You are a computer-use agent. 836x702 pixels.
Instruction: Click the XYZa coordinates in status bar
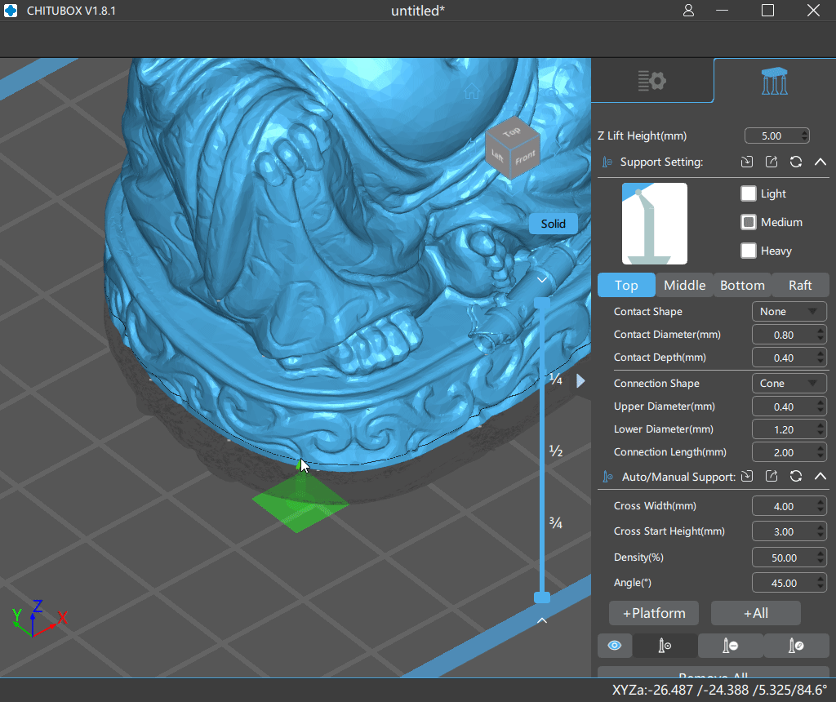click(x=719, y=691)
